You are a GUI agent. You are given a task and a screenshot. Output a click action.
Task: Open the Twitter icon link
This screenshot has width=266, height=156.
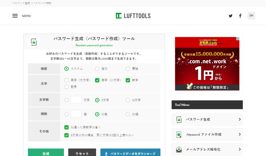(230, 16)
